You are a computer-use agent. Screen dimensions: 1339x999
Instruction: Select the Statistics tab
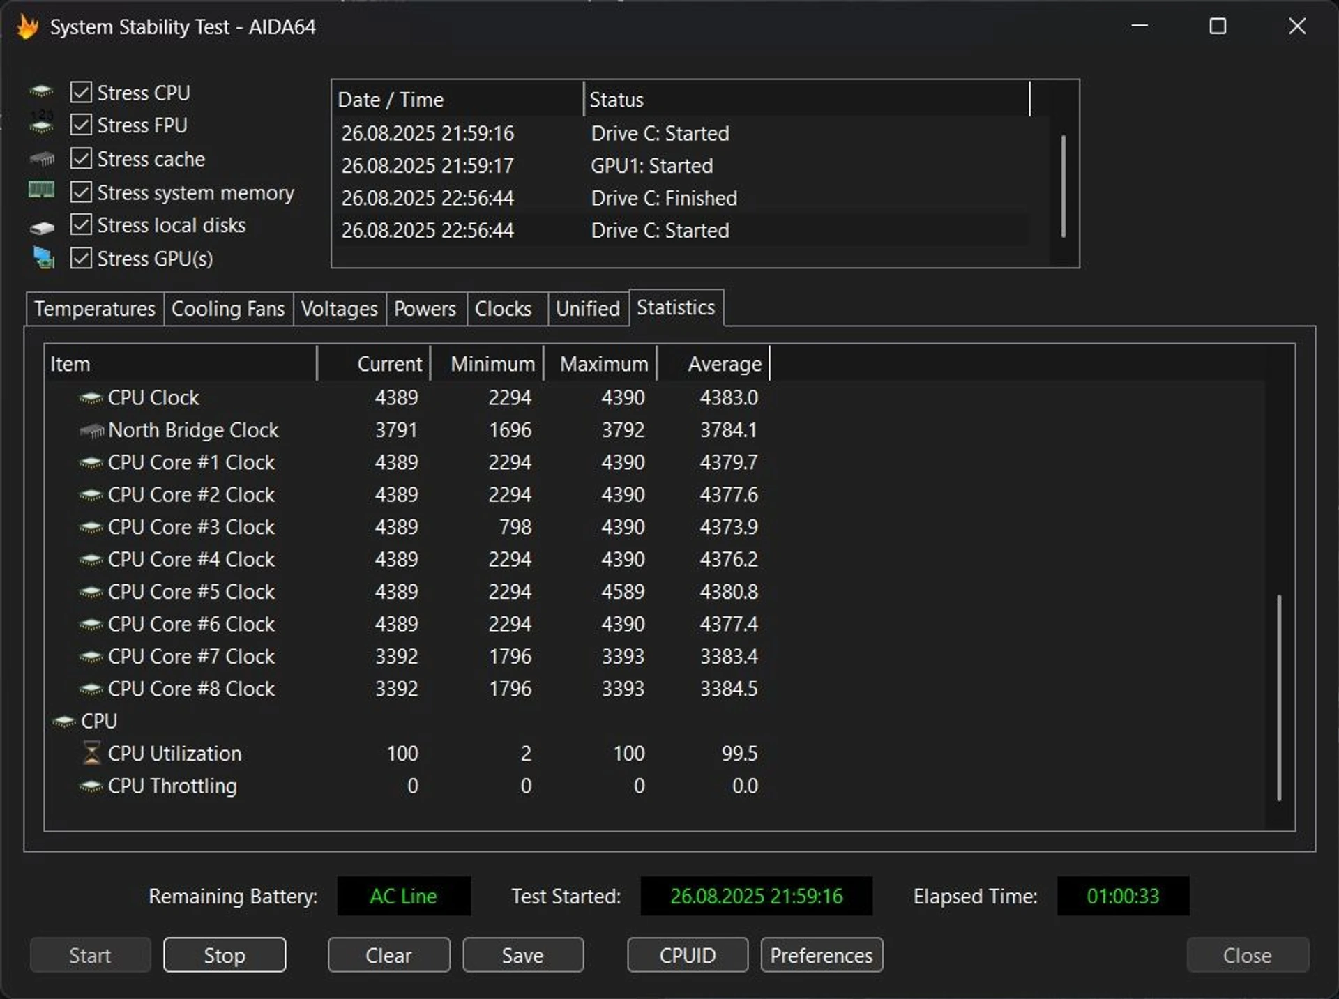[x=676, y=307]
